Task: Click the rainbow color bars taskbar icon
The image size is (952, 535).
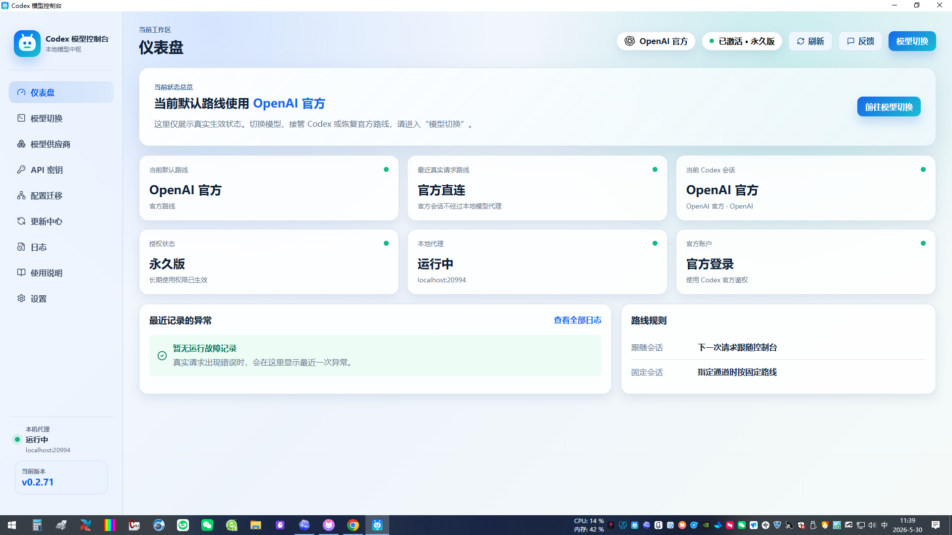Action: click(110, 525)
